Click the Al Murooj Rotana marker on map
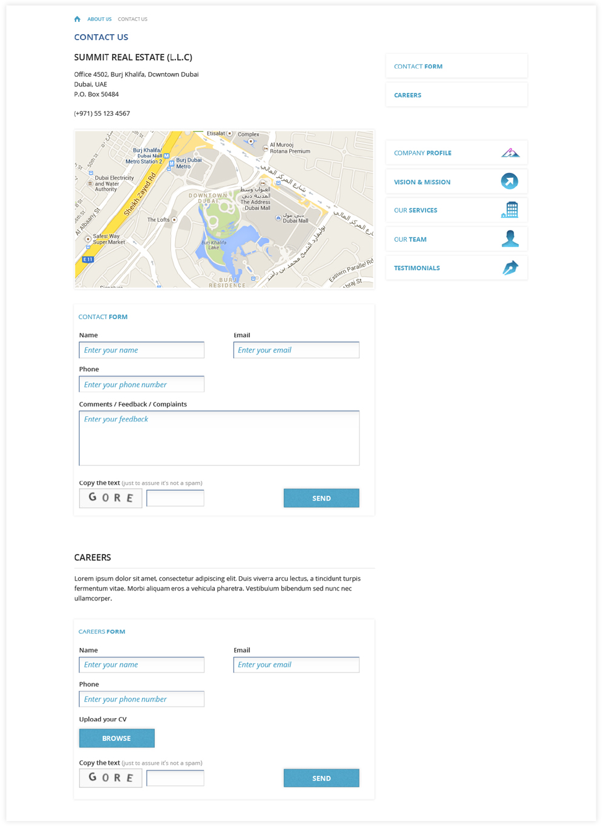This screenshot has width=602, height=826. click(x=266, y=148)
